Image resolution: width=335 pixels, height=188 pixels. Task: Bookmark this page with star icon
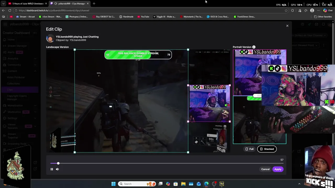point(286,10)
